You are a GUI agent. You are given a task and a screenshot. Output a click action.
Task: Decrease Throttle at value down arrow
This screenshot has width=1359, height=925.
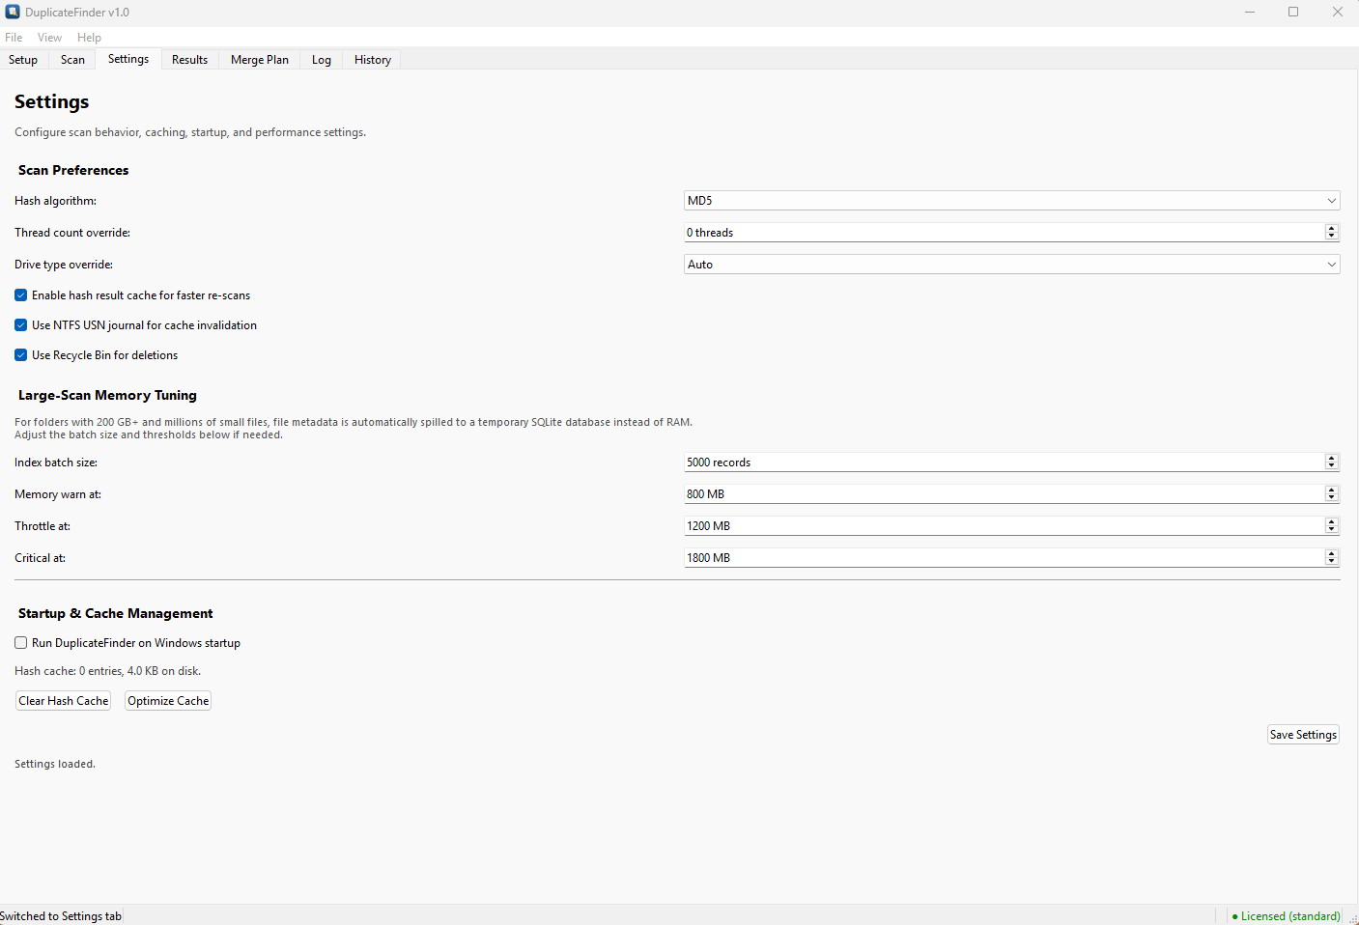pos(1332,530)
